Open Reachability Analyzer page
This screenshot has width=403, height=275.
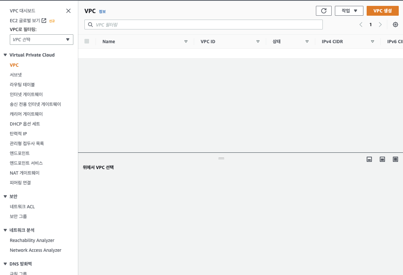(32, 240)
